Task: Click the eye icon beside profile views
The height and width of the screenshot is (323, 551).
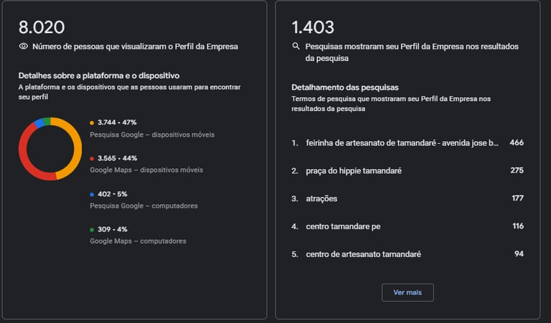Action: pyautogui.click(x=24, y=47)
